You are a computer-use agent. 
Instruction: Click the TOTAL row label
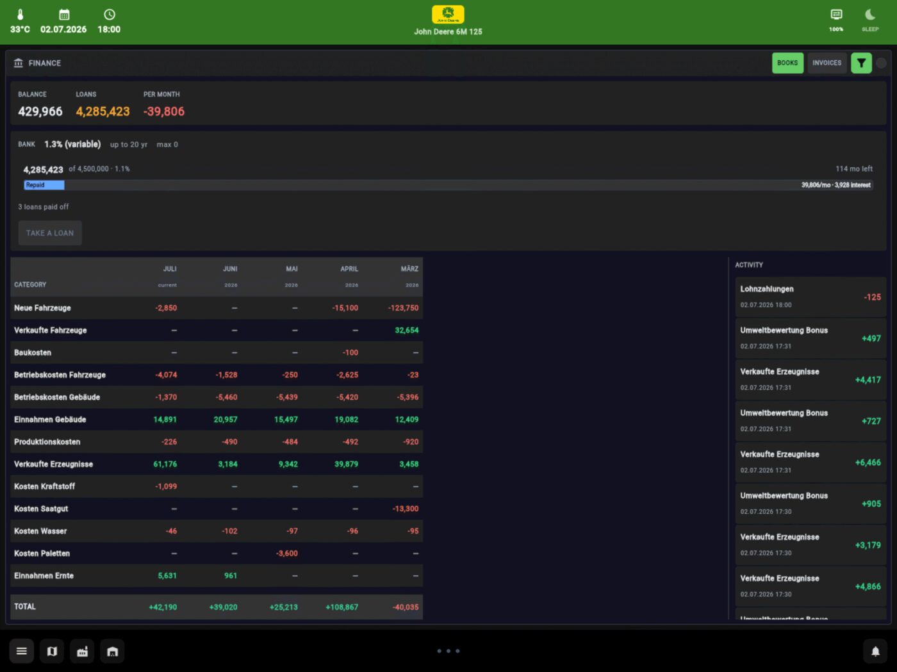(25, 607)
